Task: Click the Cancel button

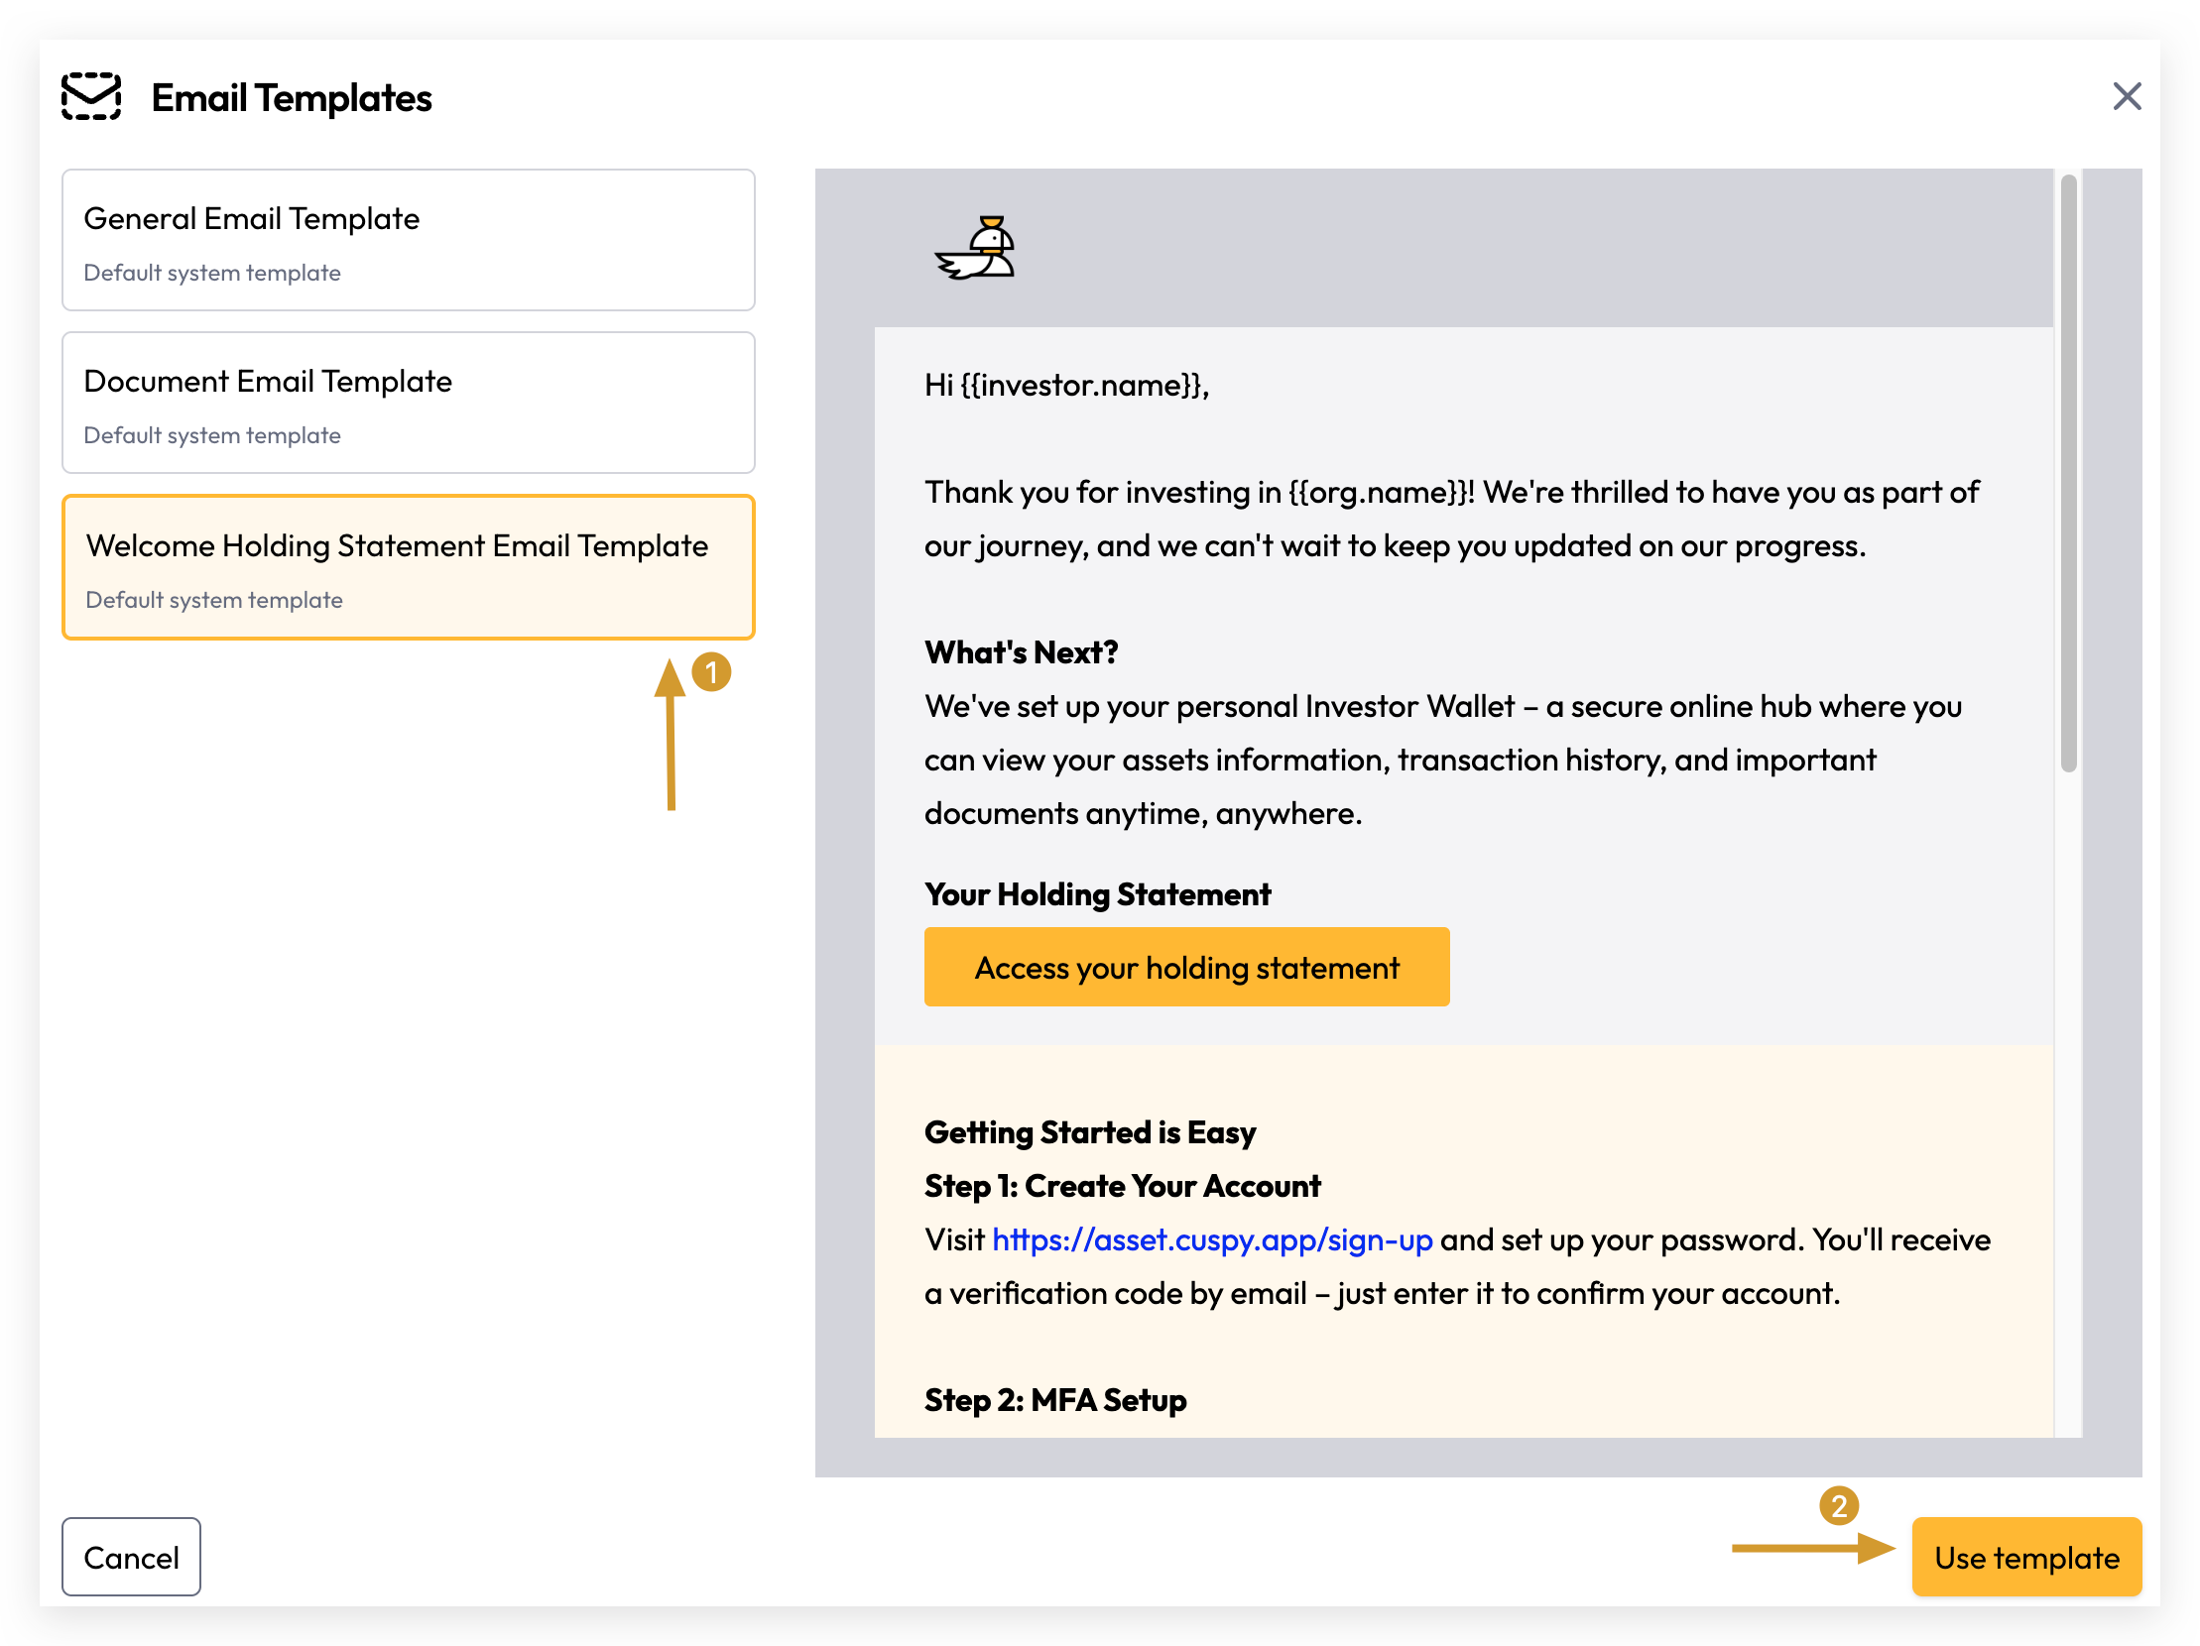Action: coord(131,1556)
